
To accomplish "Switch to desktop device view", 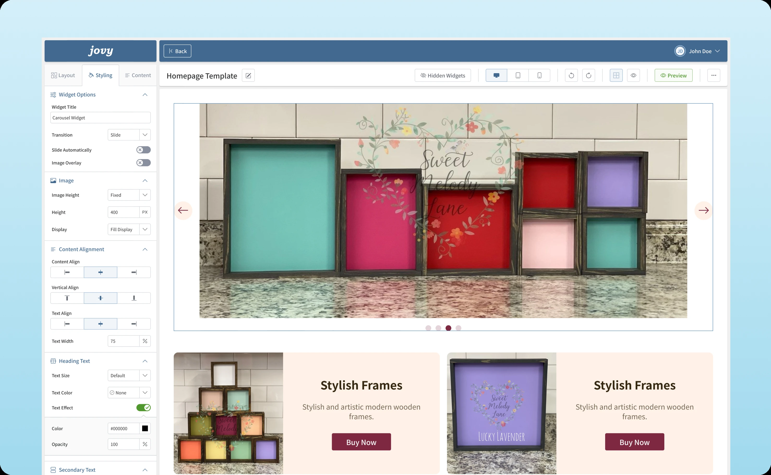I will click(x=496, y=76).
